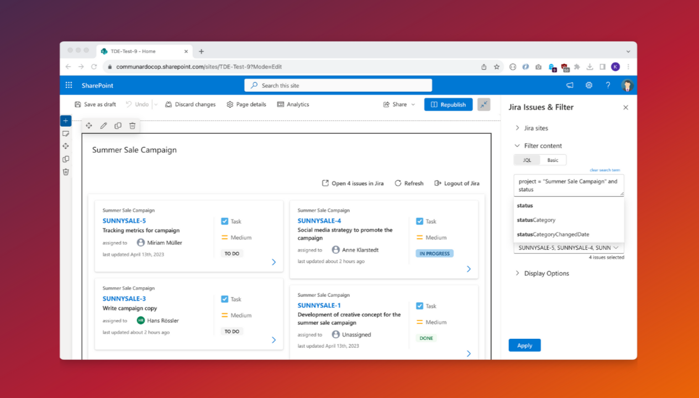Viewport: 699px width, 398px height.
Task: Open the SUNNYSALE-5 issue link
Action: [124, 221]
